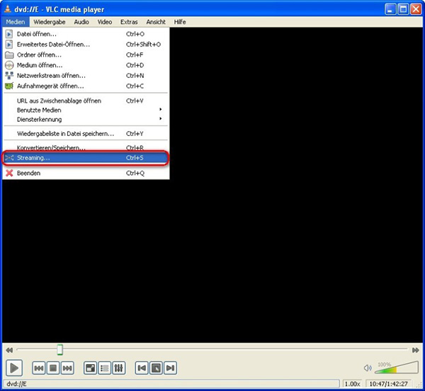Choose Wiedergabeliste in Datei speichern...
Image resolution: width=425 pixels, height=391 pixels.
86,134
